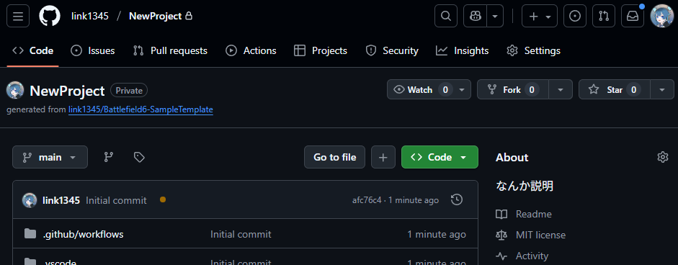Click the NewProject breadcrumb link
Image resolution: width=678 pixels, height=265 pixels.
pos(155,16)
